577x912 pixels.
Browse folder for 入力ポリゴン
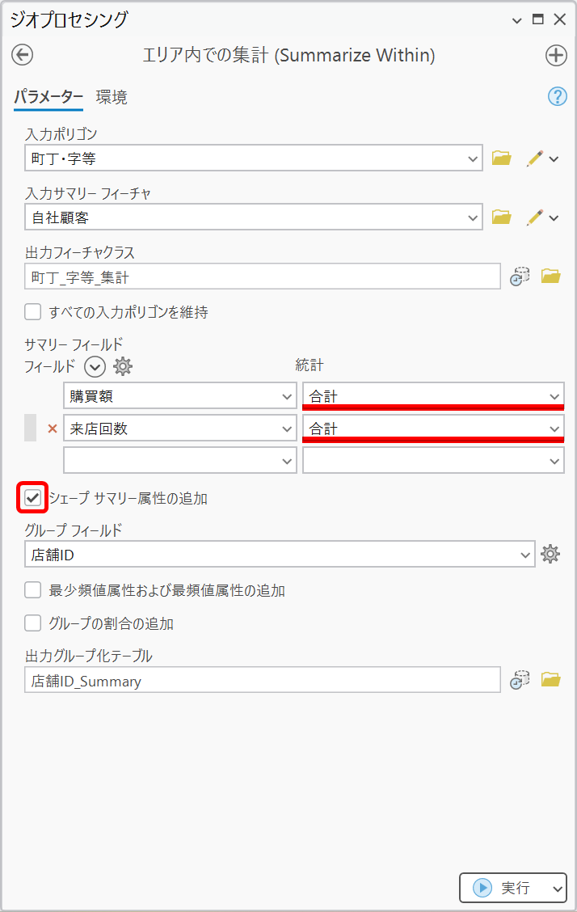pos(502,158)
